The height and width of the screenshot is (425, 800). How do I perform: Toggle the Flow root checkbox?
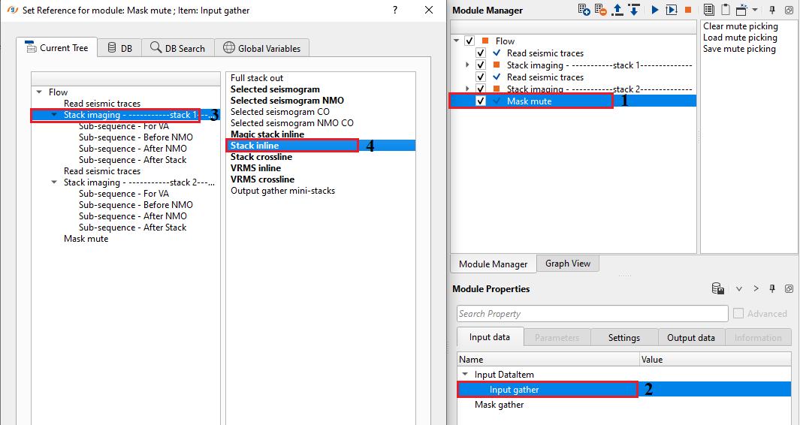469,41
